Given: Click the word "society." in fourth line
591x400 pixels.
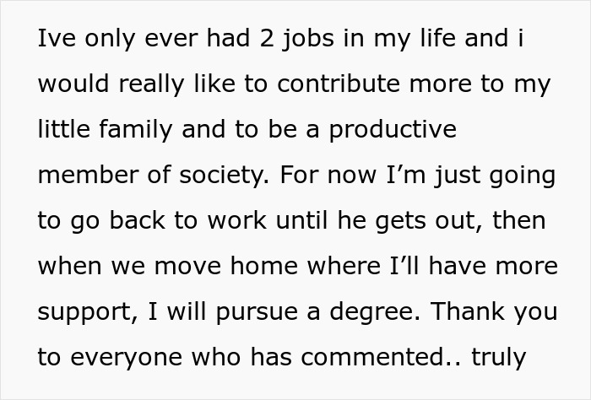Looking at the screenshot, I should click(225, 176).
